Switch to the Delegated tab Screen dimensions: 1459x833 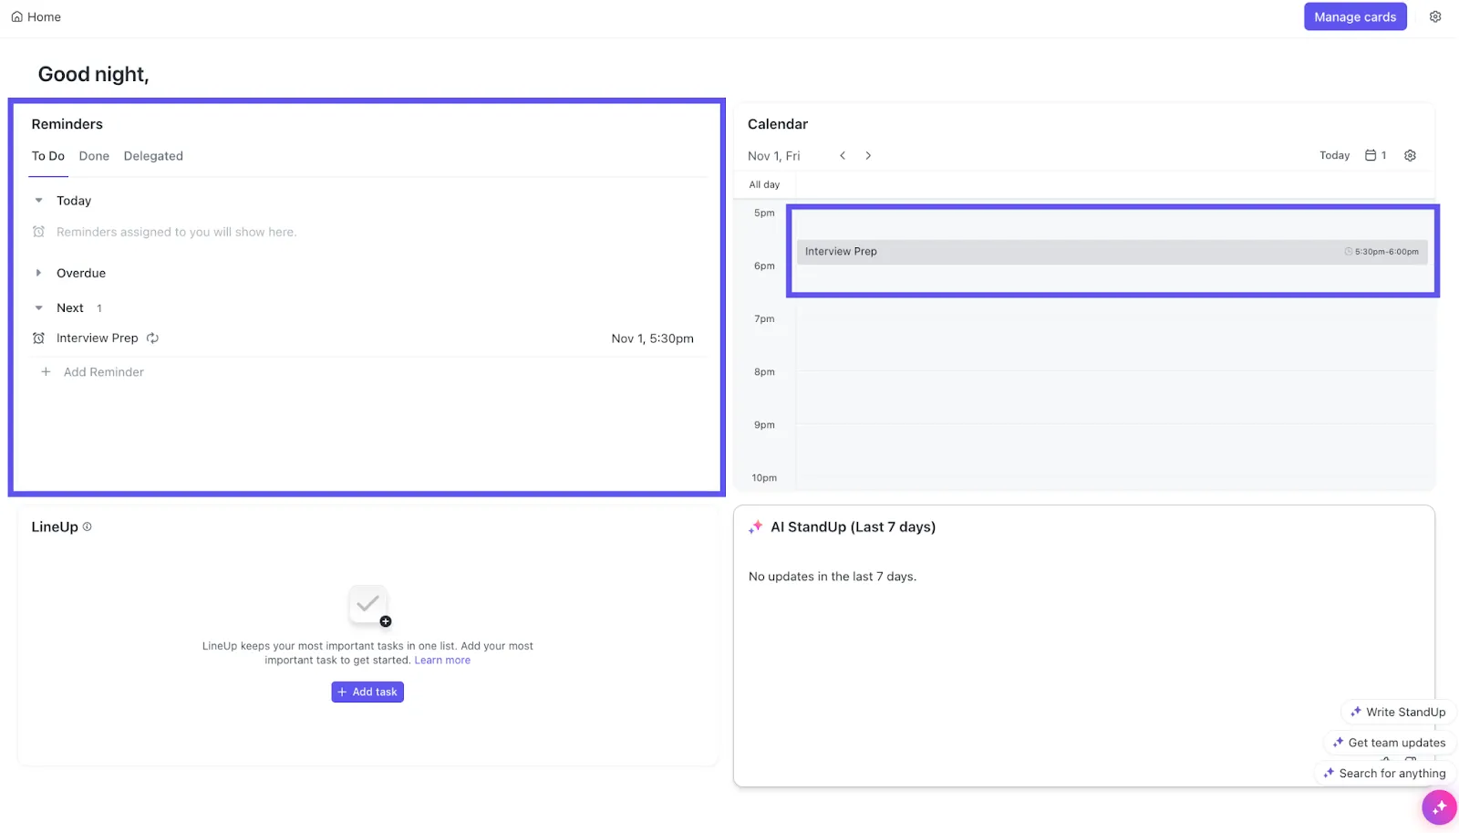[153, 156]
